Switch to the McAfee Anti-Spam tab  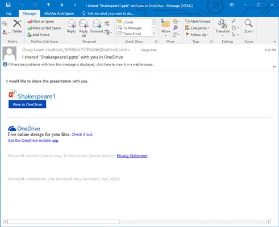pos(59,14)
